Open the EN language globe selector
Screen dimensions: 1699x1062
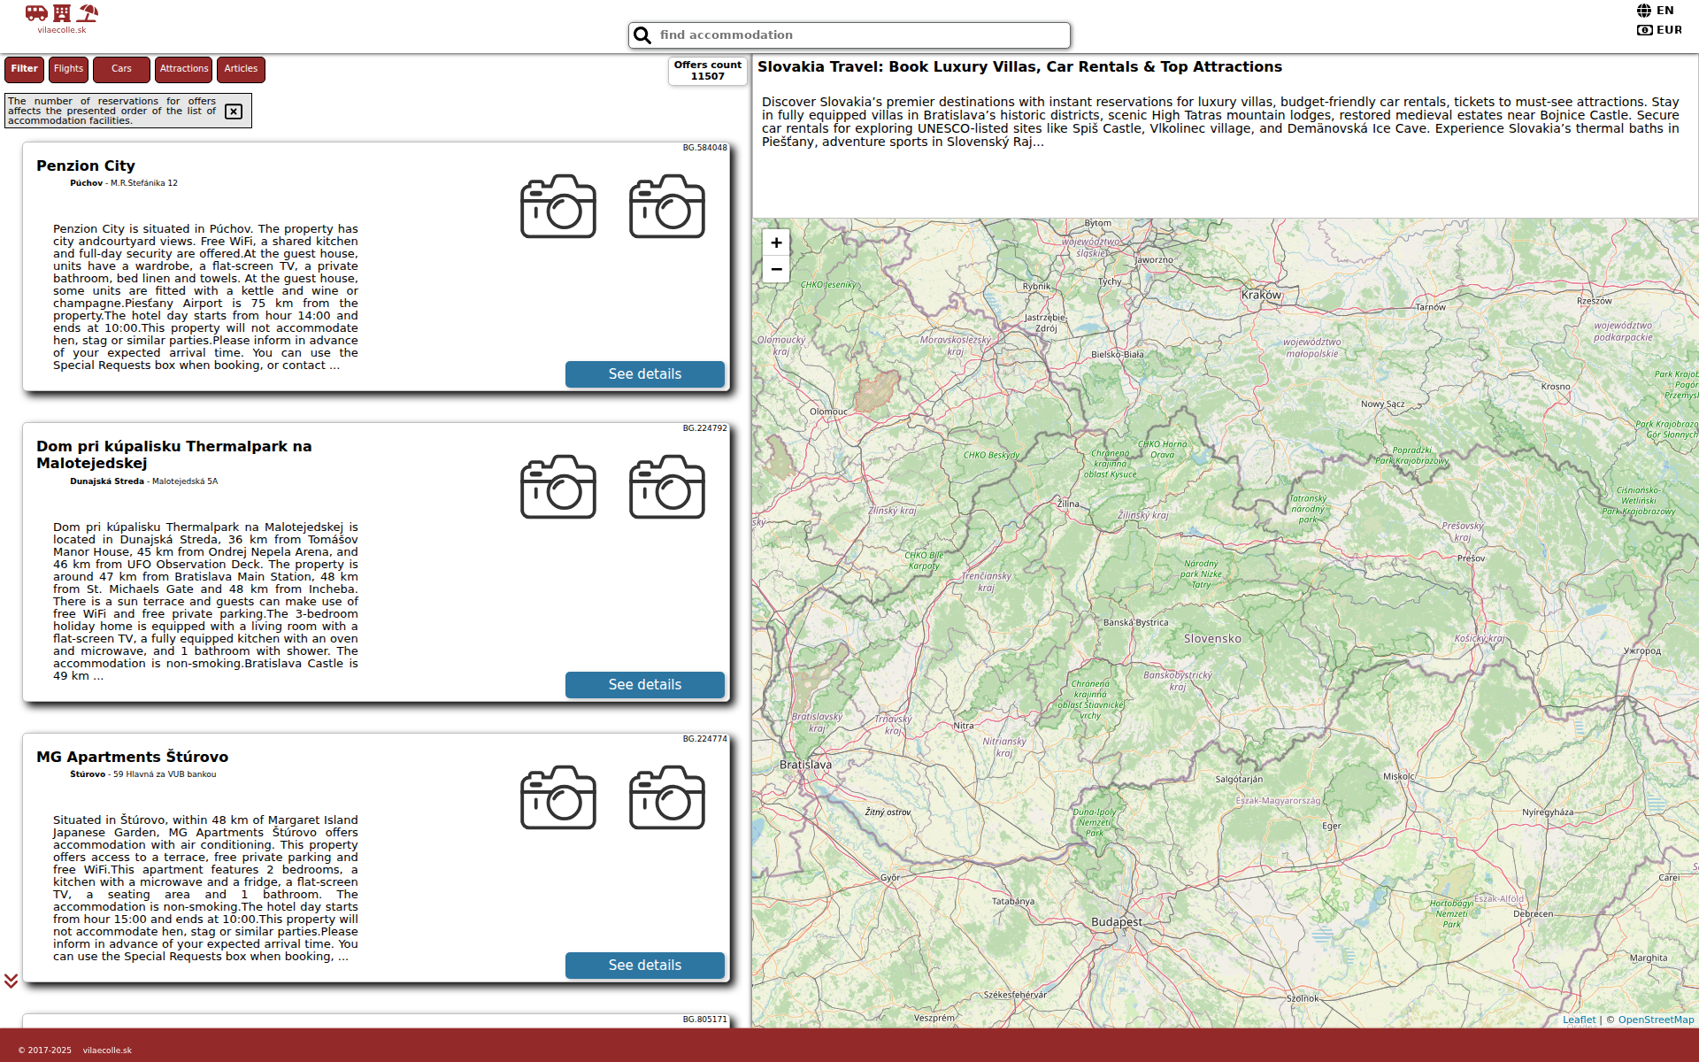1655,11
